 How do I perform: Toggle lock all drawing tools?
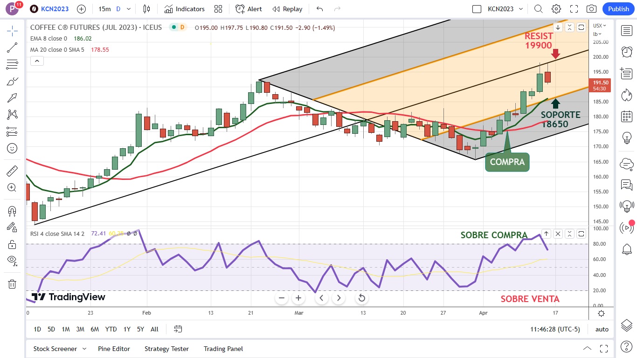pos(13,244)
